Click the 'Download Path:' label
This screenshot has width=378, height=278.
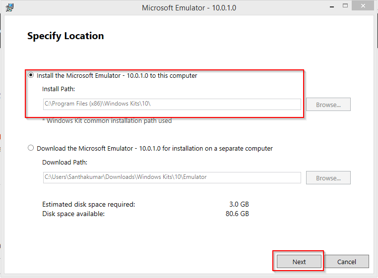[x=64, y=163]
